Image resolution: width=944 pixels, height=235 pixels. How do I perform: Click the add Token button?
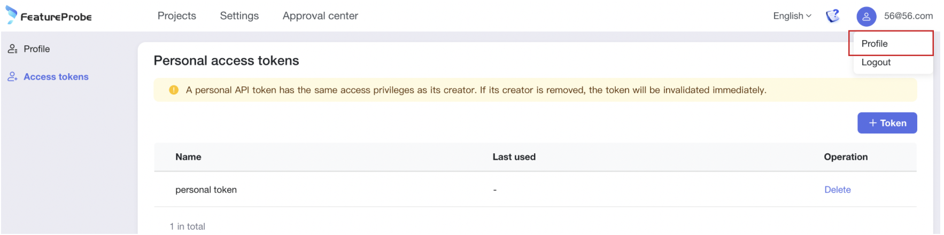pos(887,123)
